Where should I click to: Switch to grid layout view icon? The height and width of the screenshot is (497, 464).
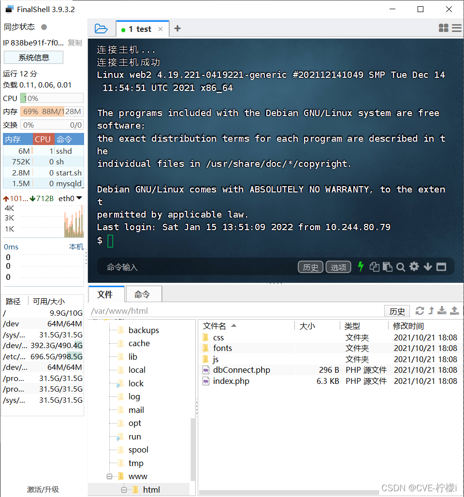coord(443,28)
